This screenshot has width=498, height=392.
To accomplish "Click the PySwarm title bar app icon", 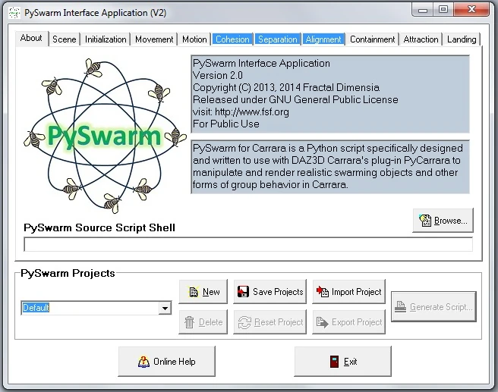I will click(x=14, y=13).
